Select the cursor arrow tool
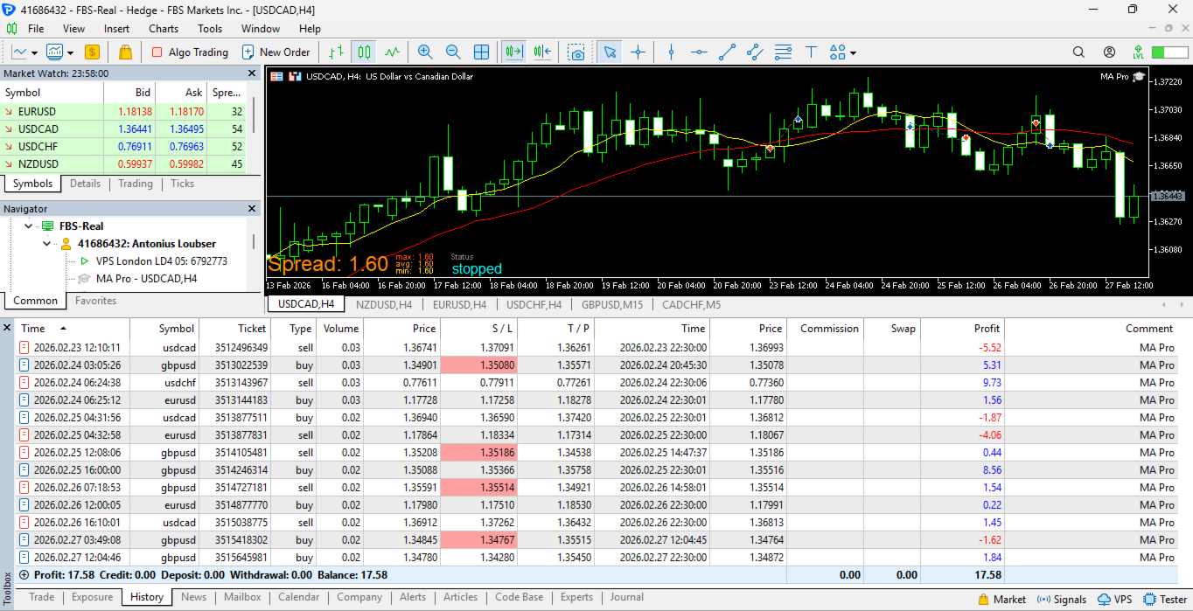 610,52
